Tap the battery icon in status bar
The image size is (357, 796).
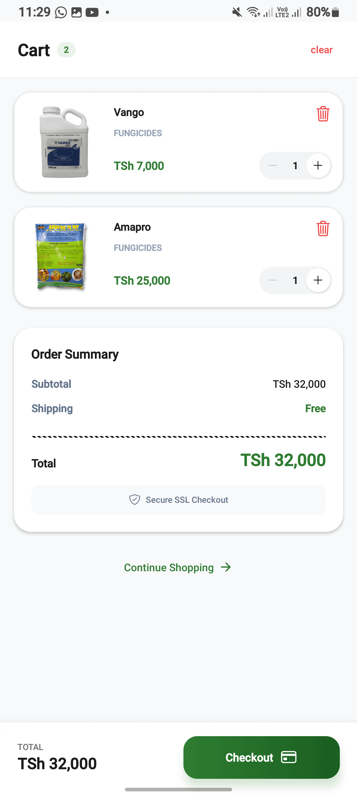tap(335, 13)
